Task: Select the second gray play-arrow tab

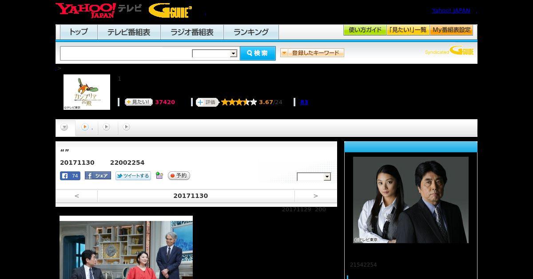Action: click(106, 127)
